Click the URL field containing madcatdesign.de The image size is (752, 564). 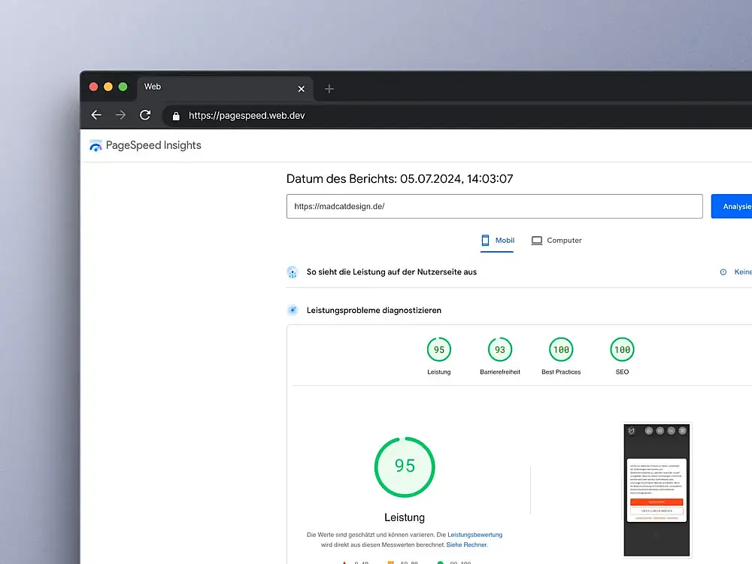[495, 206]
